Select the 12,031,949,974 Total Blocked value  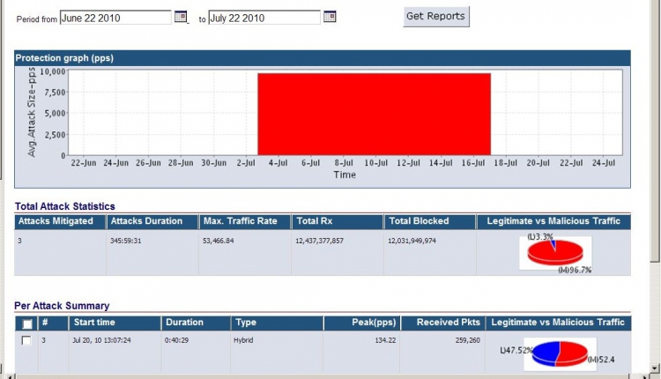pyautogui.click(x=412, y=241)
